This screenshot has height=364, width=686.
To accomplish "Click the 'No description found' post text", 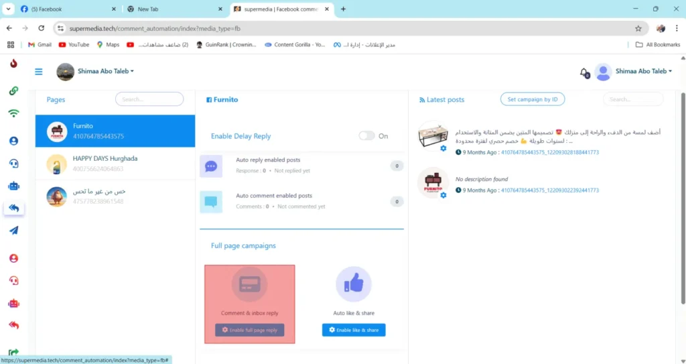I will click(481, 179).
